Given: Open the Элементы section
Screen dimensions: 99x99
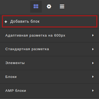Looking at the screenshot, I should click(49, 63).
